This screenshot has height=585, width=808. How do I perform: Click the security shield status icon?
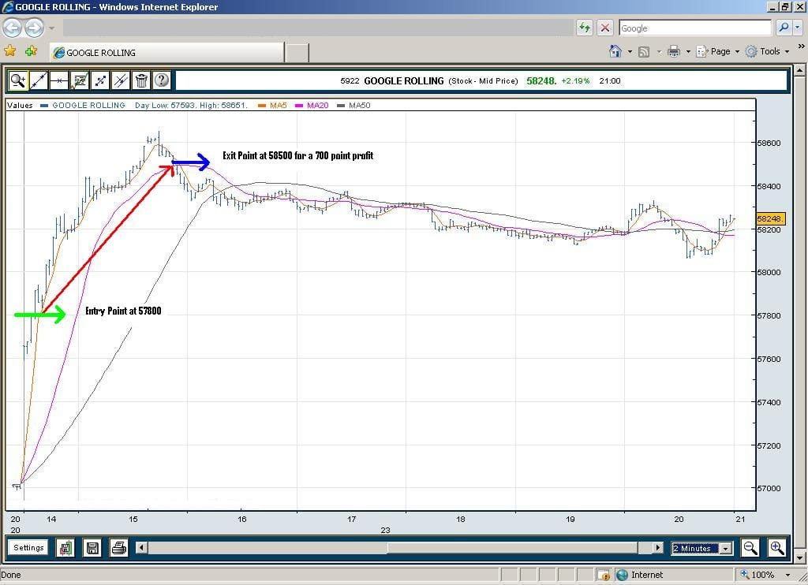point(604,575)
